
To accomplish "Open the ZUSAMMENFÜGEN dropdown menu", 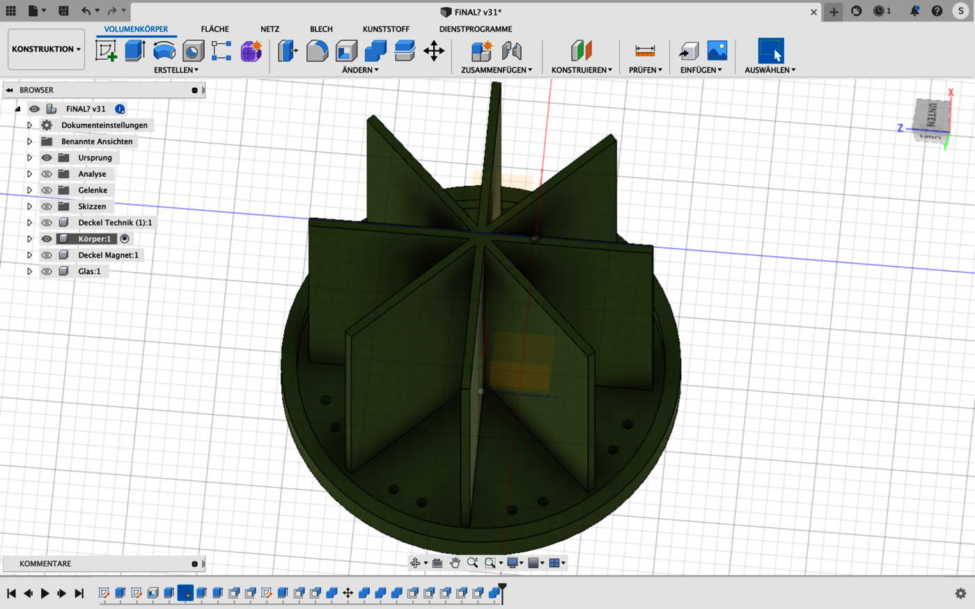I will click(497, 70).
